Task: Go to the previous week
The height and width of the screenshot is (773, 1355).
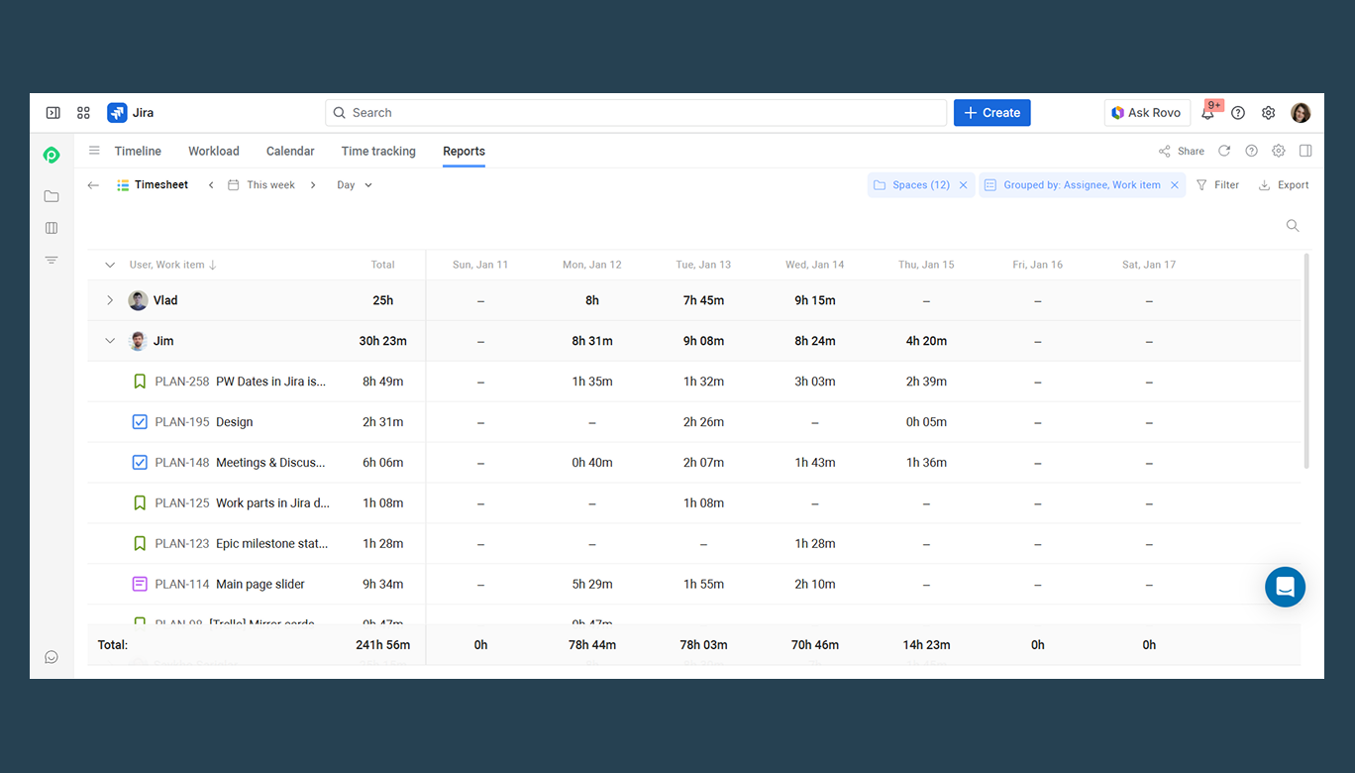Action: pyautogui.click(x=211, y=185)
